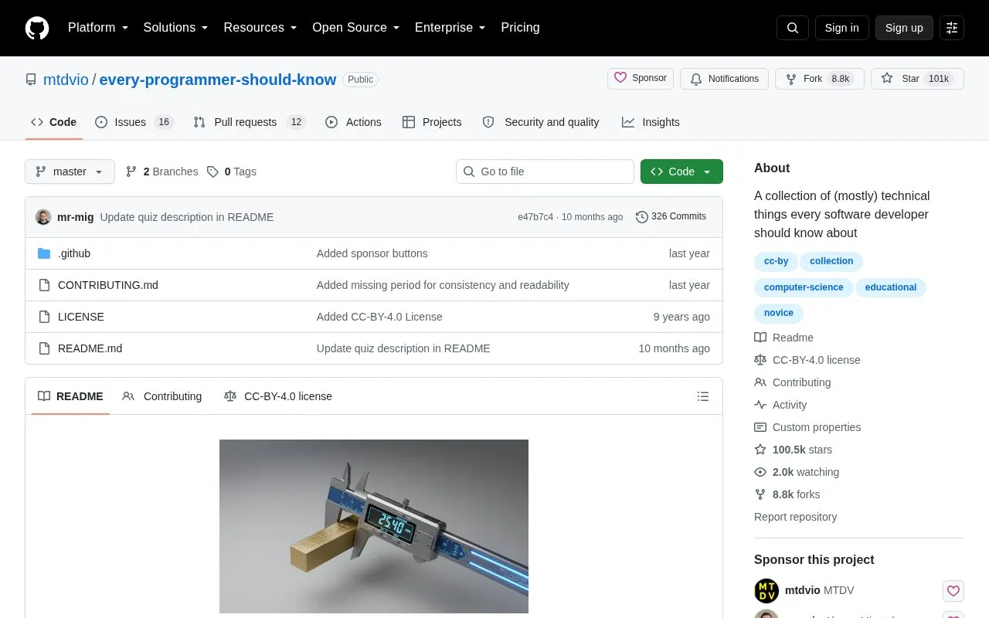Open the master branch selector

70,171
